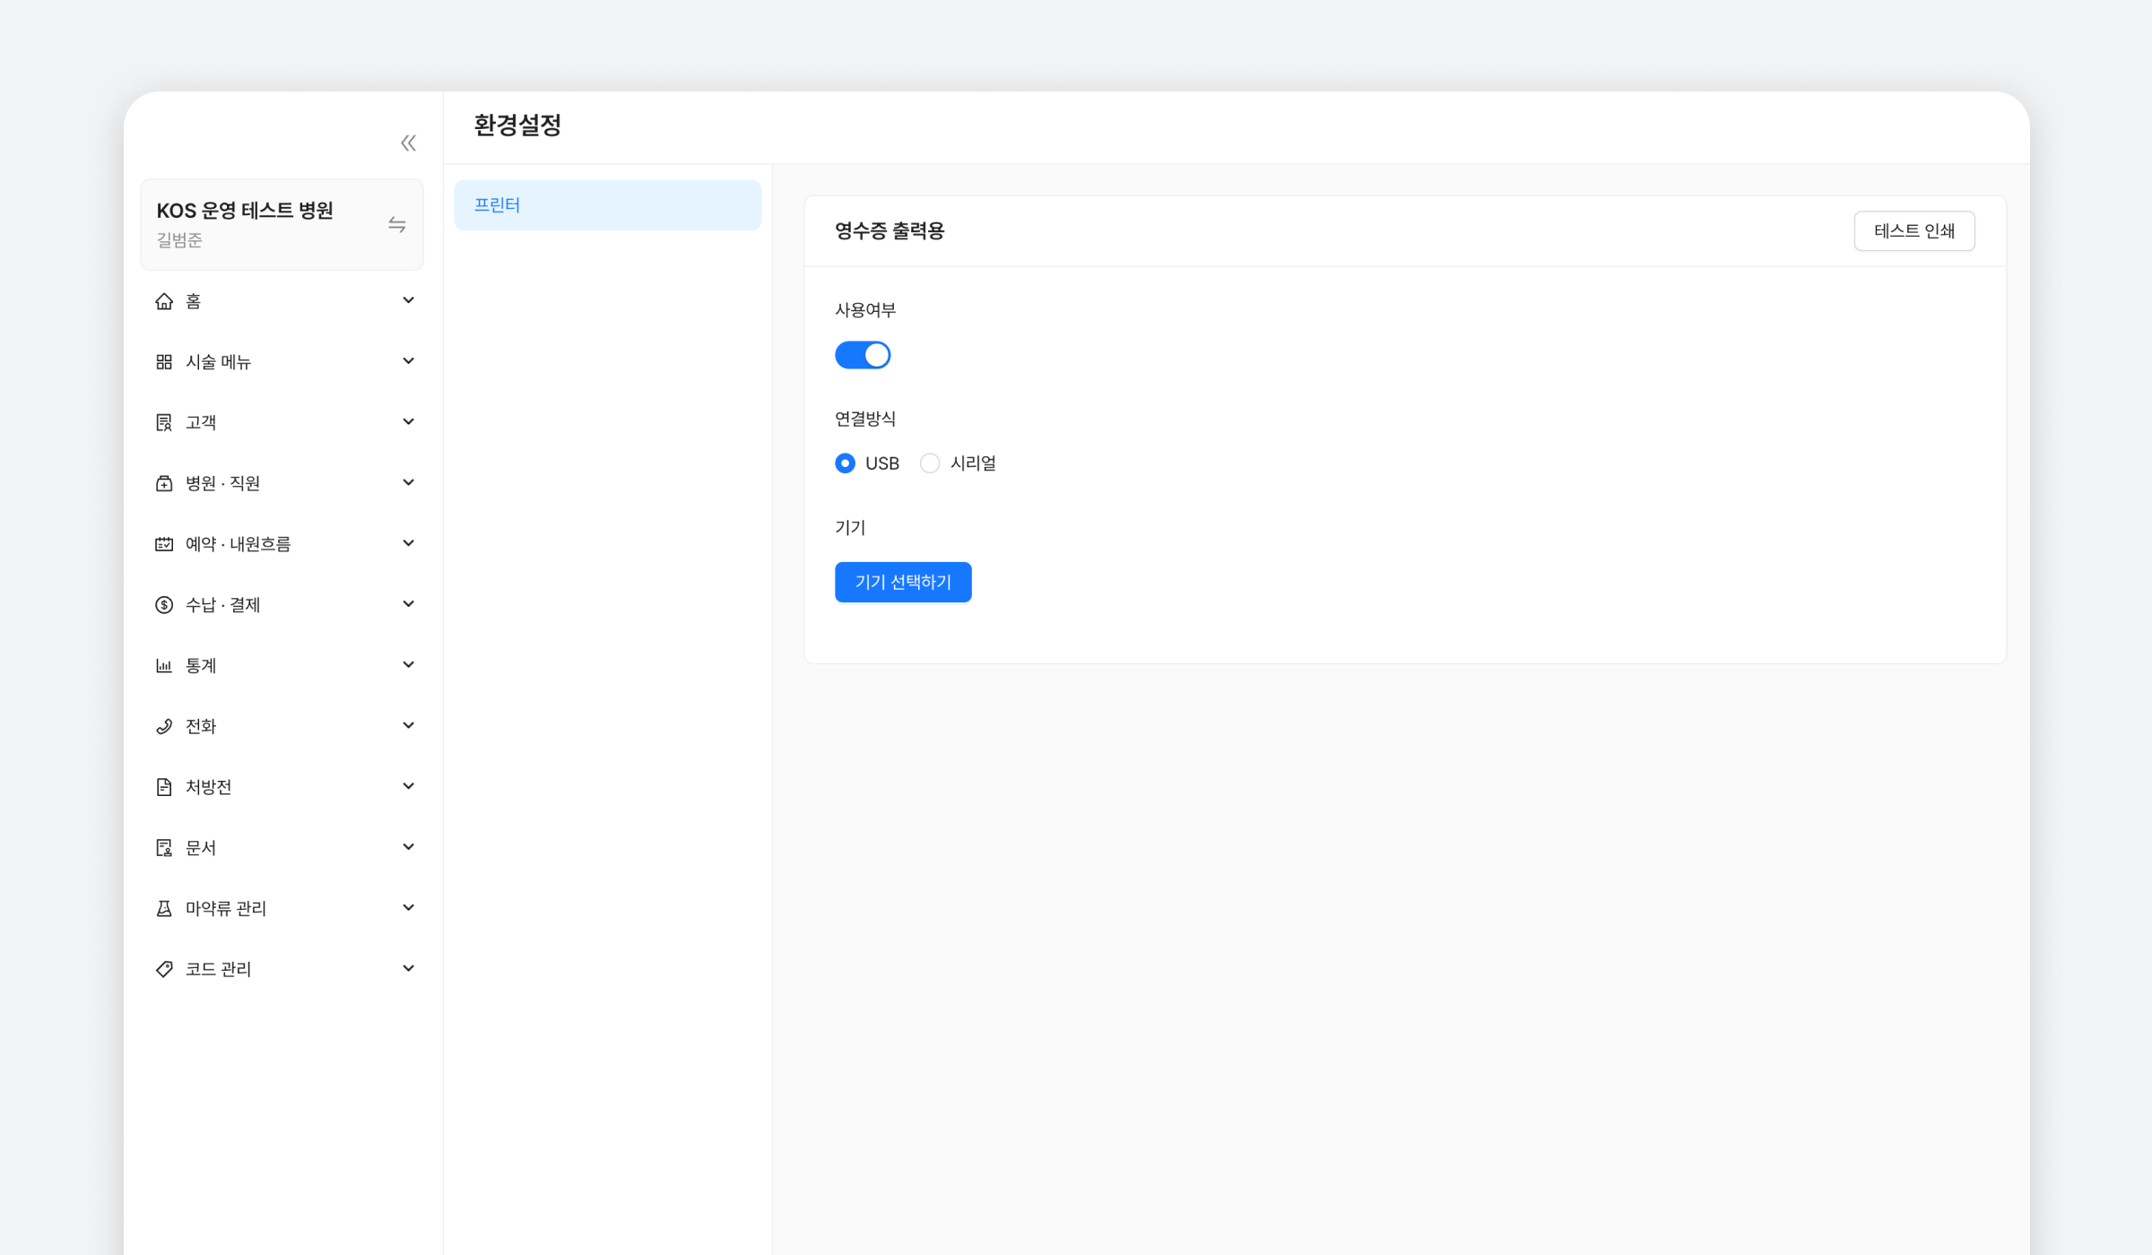The image size is (2152, 1255).
Task: Open the 프린터 settings tab
Action: (607, 205)
